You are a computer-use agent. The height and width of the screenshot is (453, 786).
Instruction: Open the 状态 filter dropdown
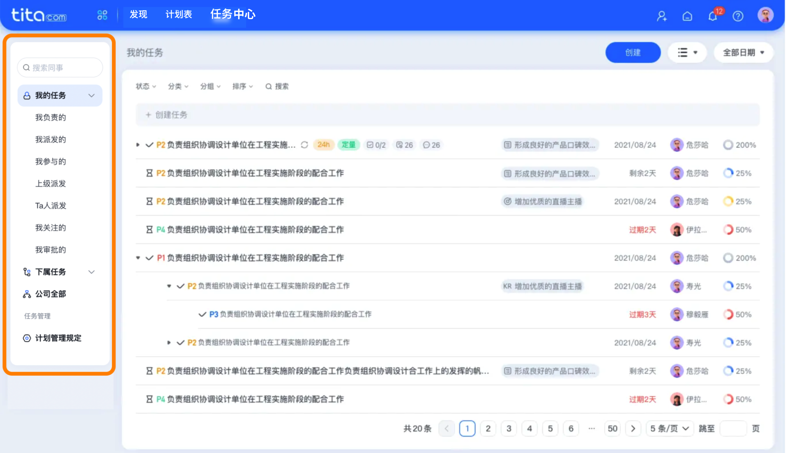pyautogui.click(x=146, y=87)
